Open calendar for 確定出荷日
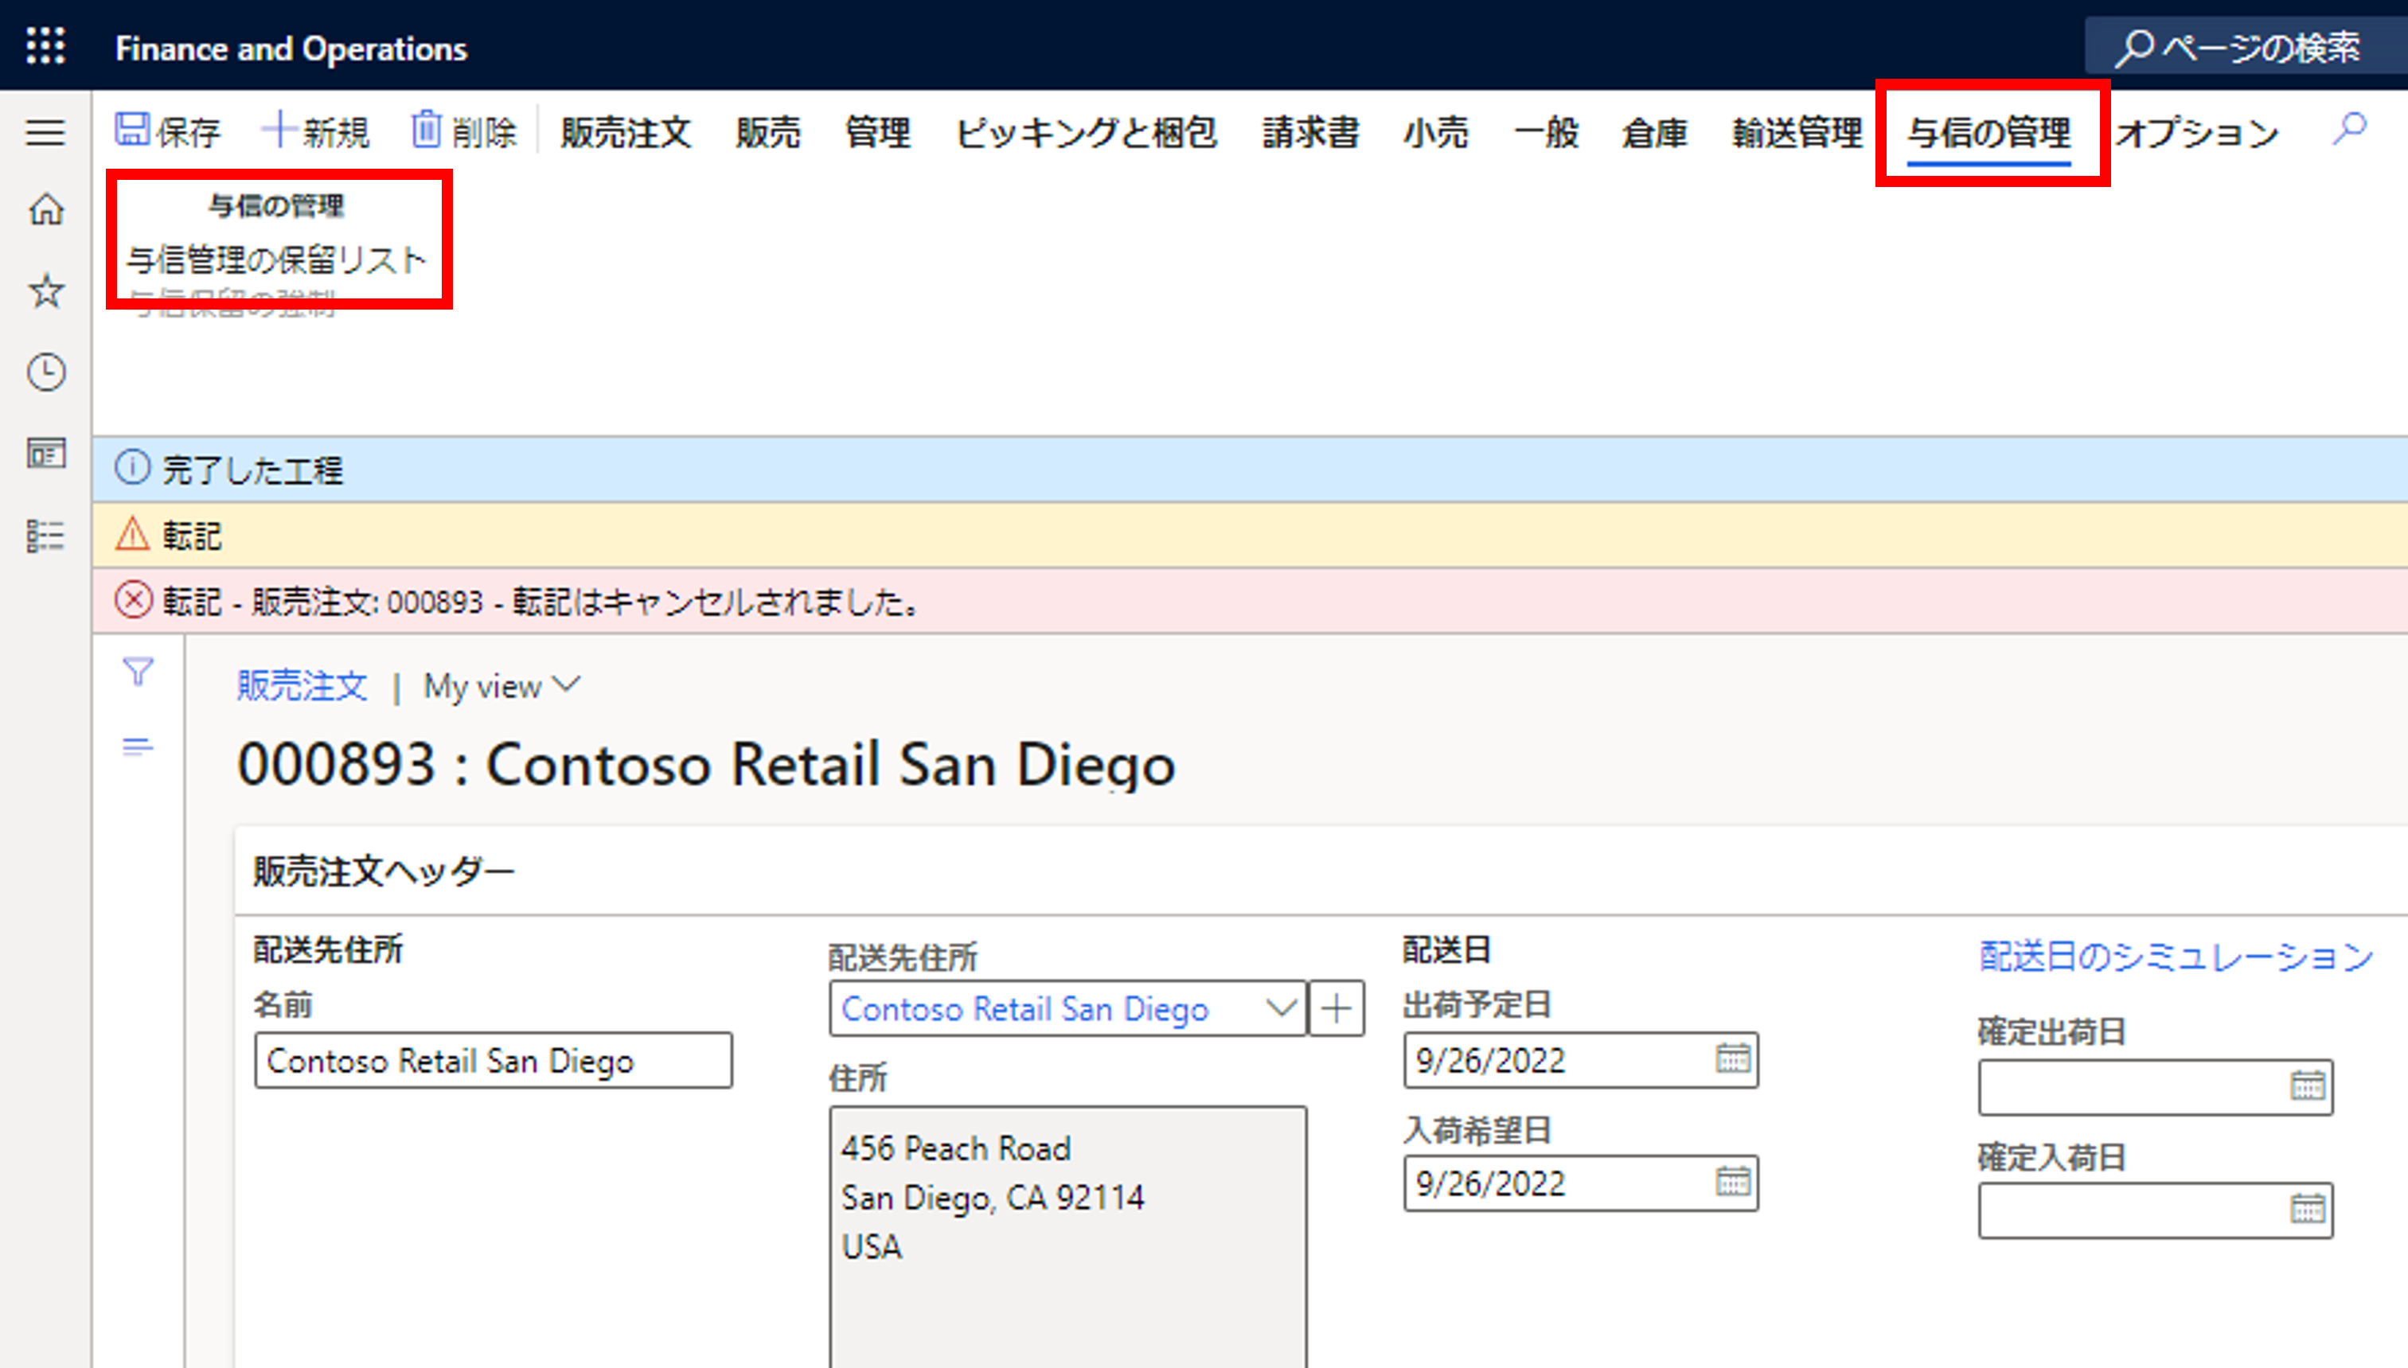 tap(2308, 1087)
